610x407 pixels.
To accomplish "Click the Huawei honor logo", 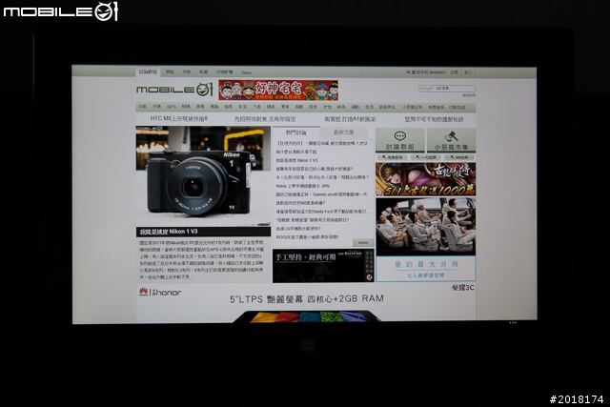I will (x=160, y=292).
